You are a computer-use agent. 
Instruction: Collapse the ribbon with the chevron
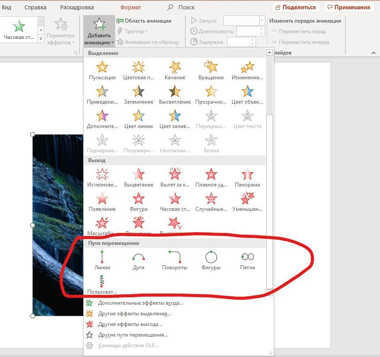coord(373,53)
